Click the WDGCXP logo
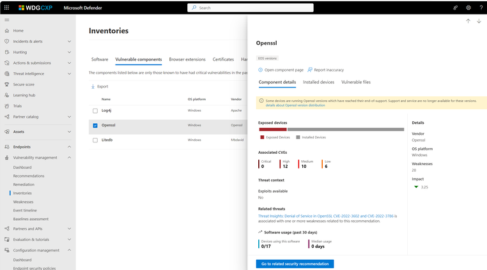The image size is (487, 270). (35, 8)
